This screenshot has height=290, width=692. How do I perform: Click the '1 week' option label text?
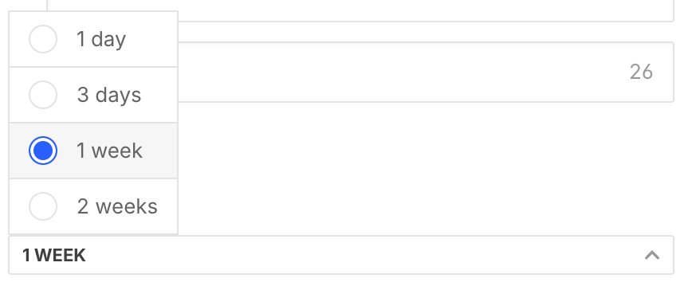(109, 151)
